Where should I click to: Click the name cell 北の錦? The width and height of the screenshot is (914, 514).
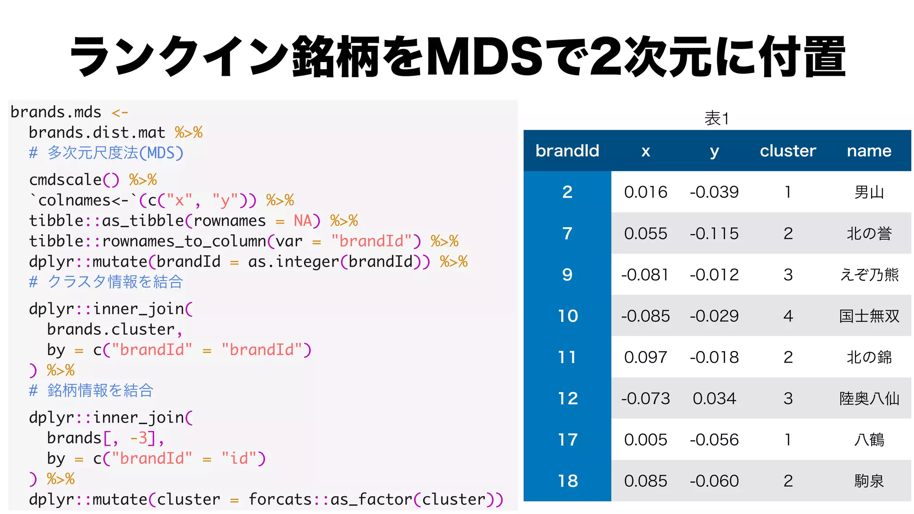(869, 357)
